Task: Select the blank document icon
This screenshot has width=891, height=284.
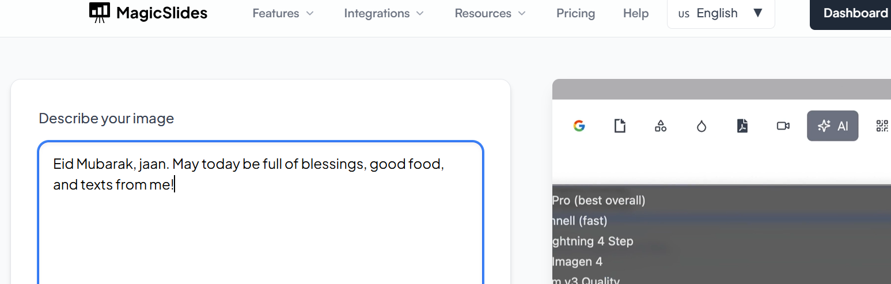Action: (620, 126)
